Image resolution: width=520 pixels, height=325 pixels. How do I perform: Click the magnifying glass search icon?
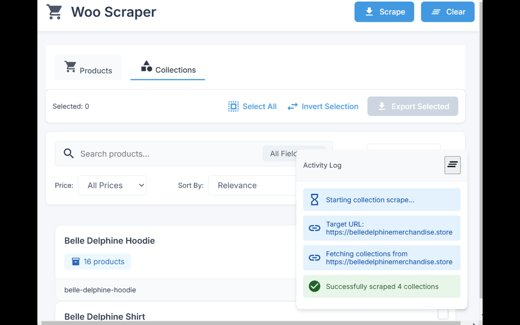tap(68, 154)
